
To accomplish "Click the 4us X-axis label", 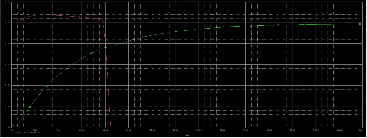I will tap(35, 130).
